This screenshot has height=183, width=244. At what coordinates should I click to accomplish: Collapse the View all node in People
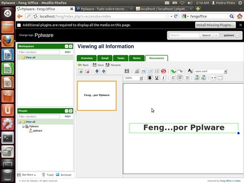point(20,122)
